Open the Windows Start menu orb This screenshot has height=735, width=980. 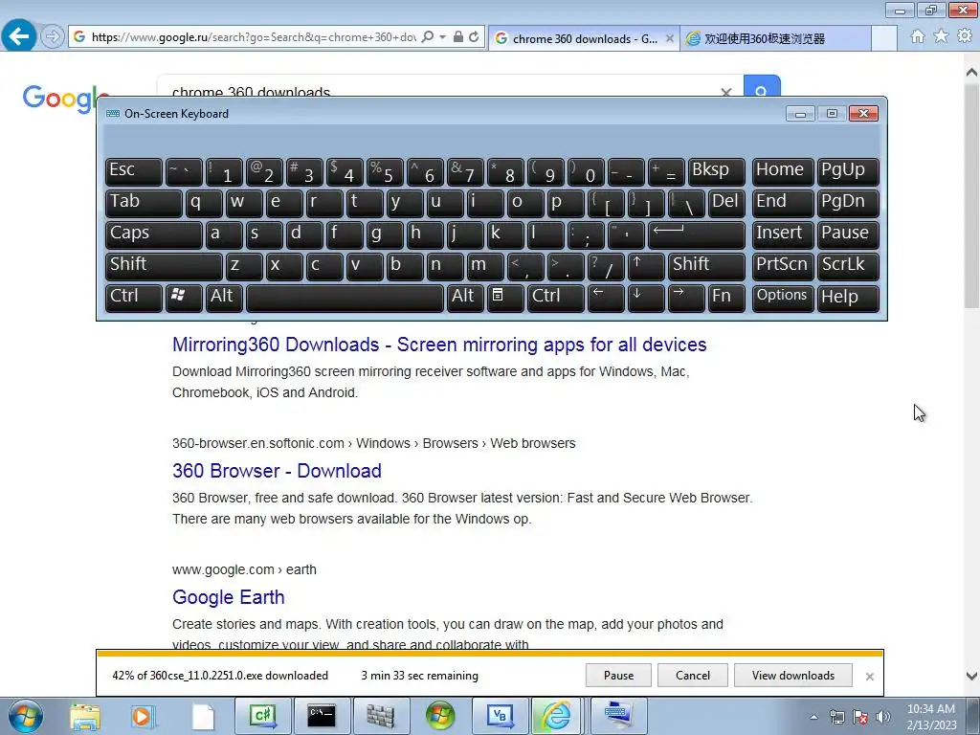point(26,716)
